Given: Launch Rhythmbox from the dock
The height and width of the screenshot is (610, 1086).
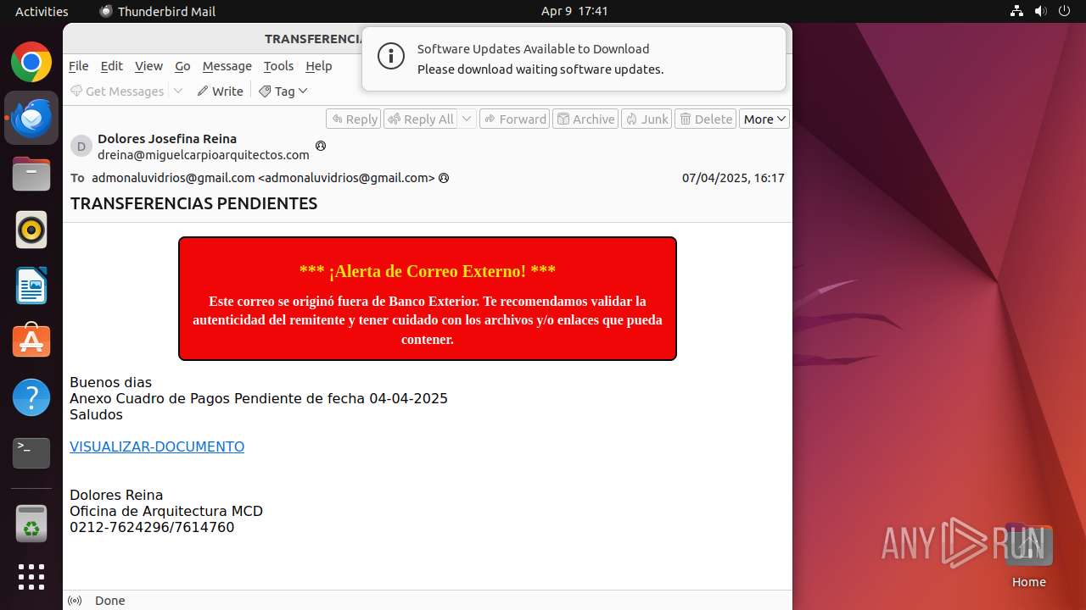Looking at the screenshot, I should click(x=31, y=230).
